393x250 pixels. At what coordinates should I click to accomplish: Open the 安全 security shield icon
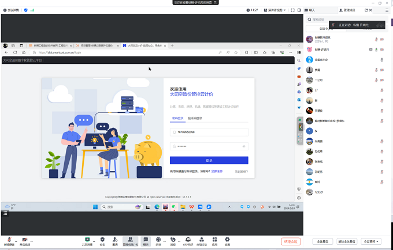pos(102,240)
